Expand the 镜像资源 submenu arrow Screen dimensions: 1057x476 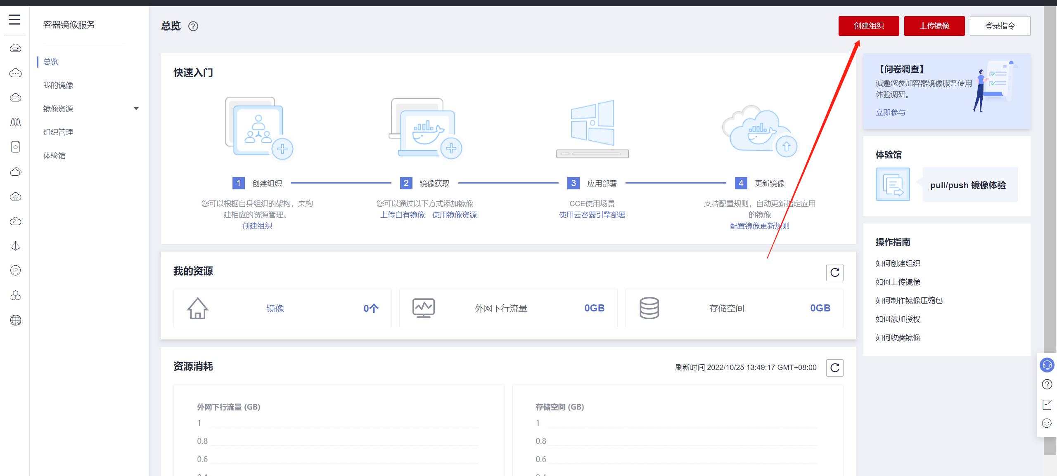coord(136,109)
